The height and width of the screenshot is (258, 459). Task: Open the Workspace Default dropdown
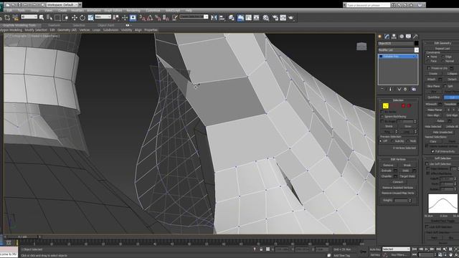click(x=62, y=5)
